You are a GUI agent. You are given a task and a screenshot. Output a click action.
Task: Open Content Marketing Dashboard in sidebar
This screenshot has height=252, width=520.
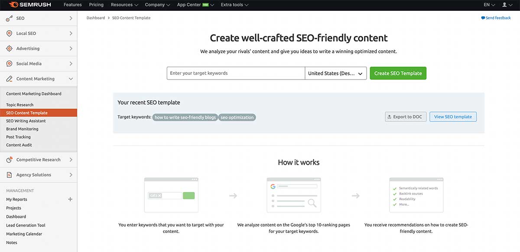click(34, 94)
